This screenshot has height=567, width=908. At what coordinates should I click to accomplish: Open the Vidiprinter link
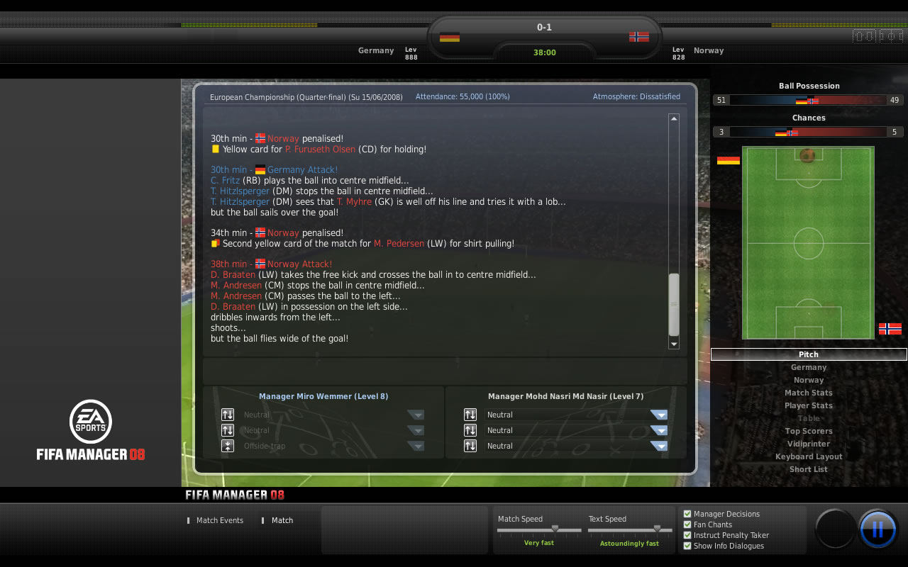[809, 444]
